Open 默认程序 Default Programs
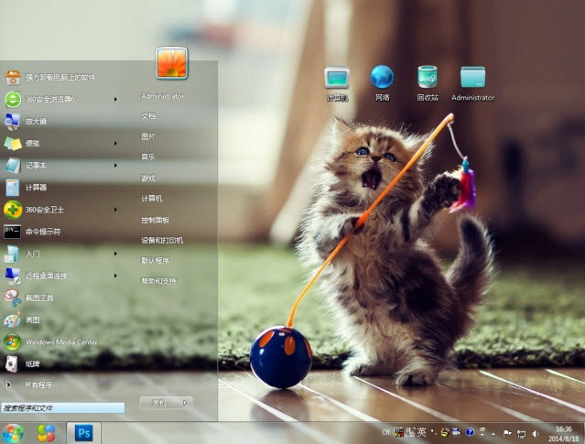Screen dimensions: 585x444 156,260
